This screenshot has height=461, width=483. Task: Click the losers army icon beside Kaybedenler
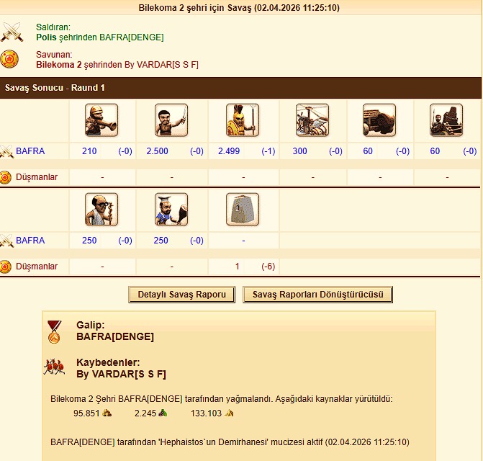[x=54, y=367]
